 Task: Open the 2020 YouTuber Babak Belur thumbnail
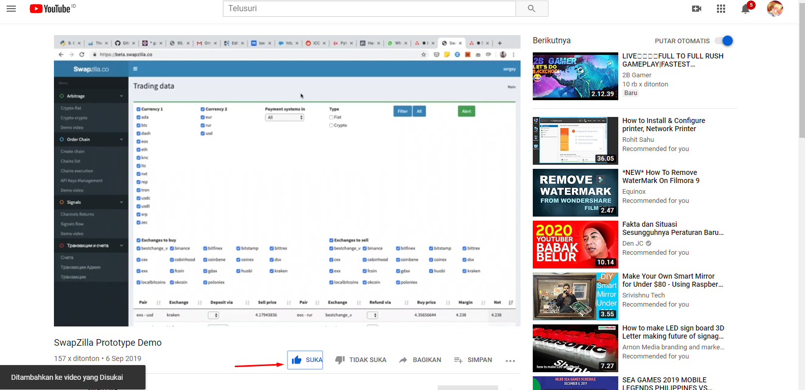pyautogui.click(x=576, y=245)
